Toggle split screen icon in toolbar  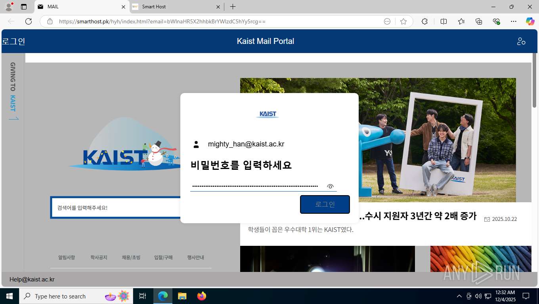[x=443, y=21]
